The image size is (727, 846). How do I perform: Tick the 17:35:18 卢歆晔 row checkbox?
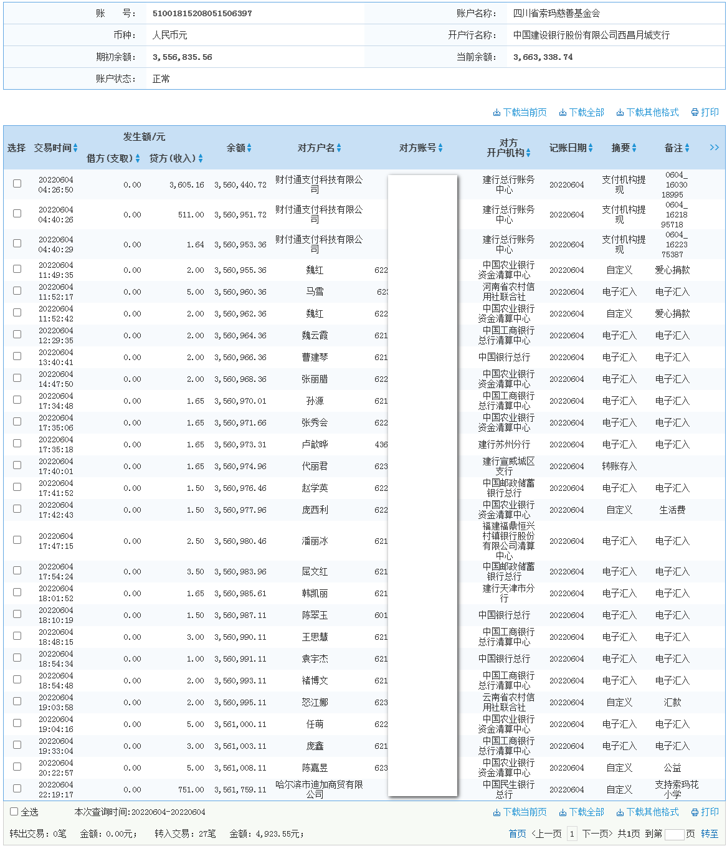coord(17,444)
